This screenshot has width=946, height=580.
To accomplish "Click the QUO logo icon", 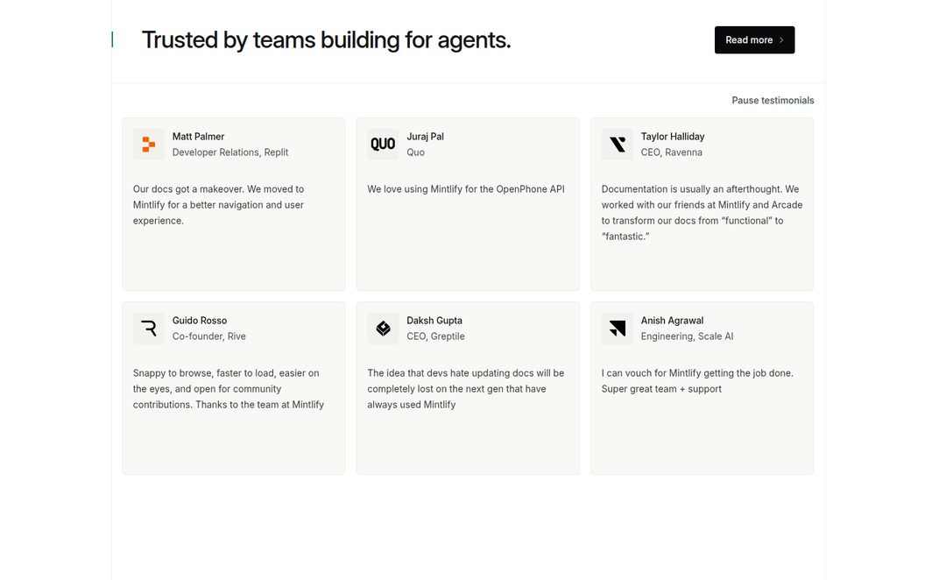I will tap(383, 145).
